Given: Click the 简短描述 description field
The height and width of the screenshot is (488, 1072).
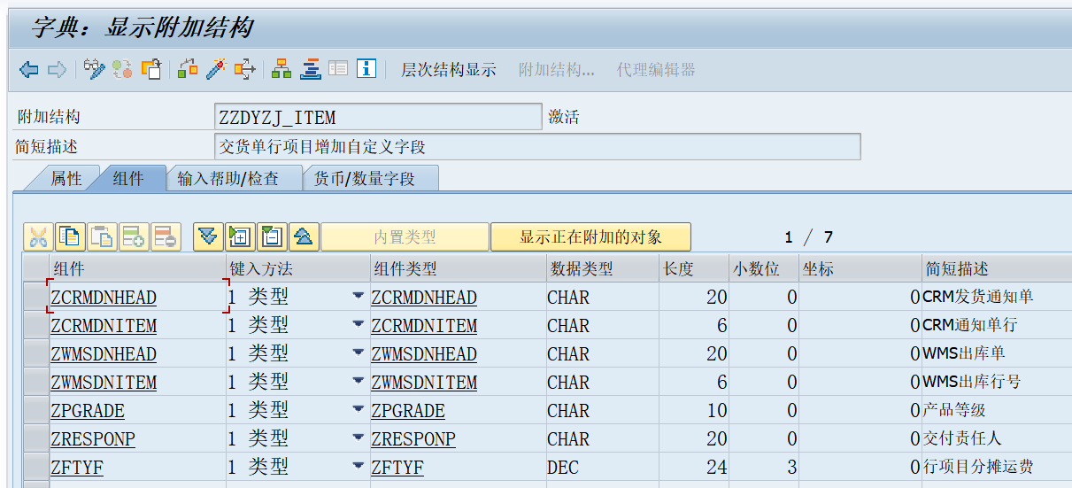Looking at the screenshot, I should click(537, 146).
